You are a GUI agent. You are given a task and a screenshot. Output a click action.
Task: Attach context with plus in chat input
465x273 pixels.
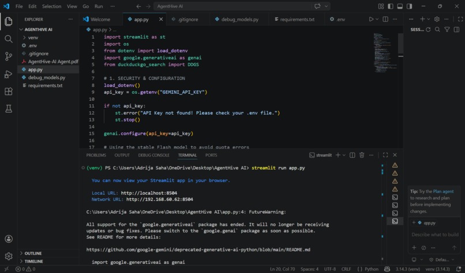click(x=414, y=248)
